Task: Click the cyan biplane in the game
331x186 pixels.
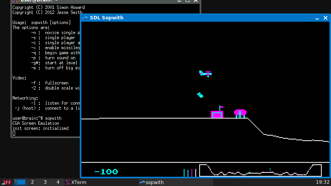Action: pyautogui.click(x=205, y=73)
